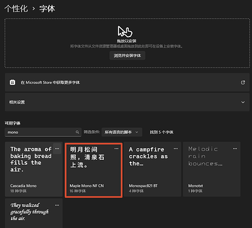Go back to 个性化 breadcrumb
252x228 pixels.
point(16,9)
